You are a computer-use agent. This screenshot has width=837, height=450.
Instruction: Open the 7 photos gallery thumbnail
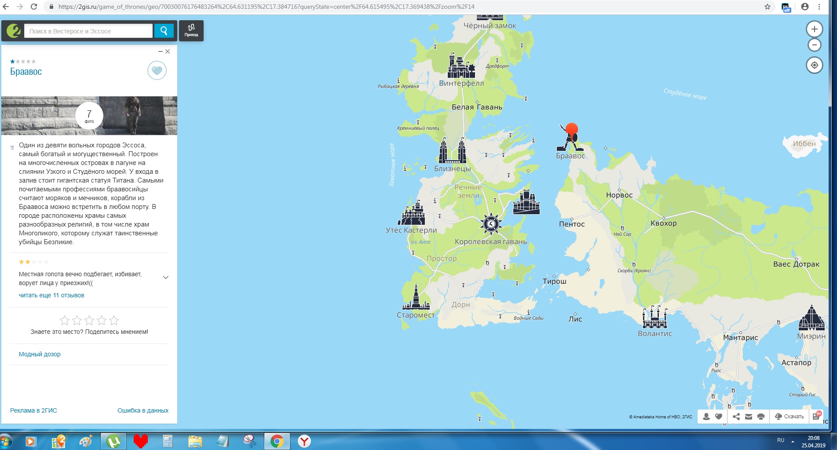point(89,116)
